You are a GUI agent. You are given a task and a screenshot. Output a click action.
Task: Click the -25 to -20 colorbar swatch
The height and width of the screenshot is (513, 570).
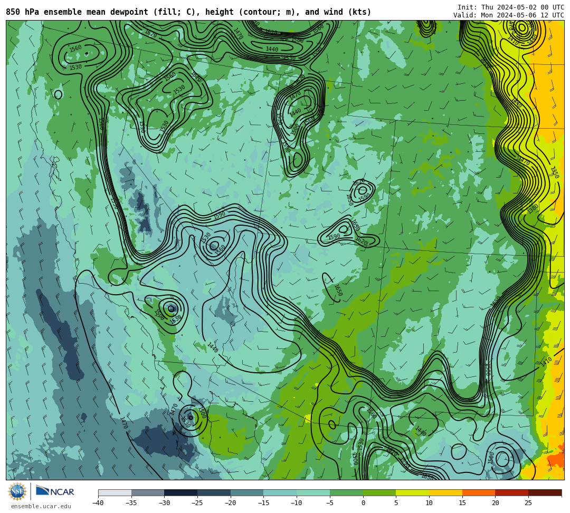tap(214, 492)
